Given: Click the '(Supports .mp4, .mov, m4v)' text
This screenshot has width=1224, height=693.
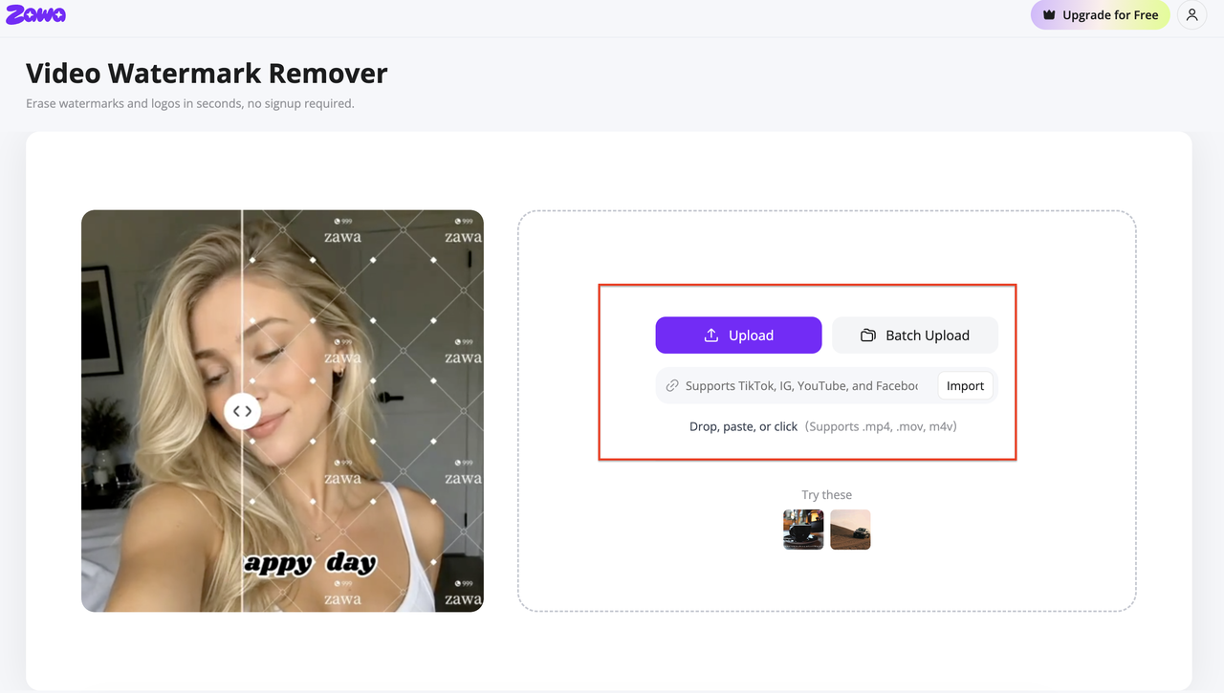Looking at the screenshot, I should pyautogui.click(x=881, y=426).
